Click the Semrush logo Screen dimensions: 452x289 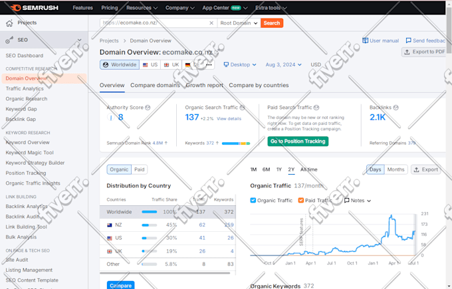click(35, 8)
